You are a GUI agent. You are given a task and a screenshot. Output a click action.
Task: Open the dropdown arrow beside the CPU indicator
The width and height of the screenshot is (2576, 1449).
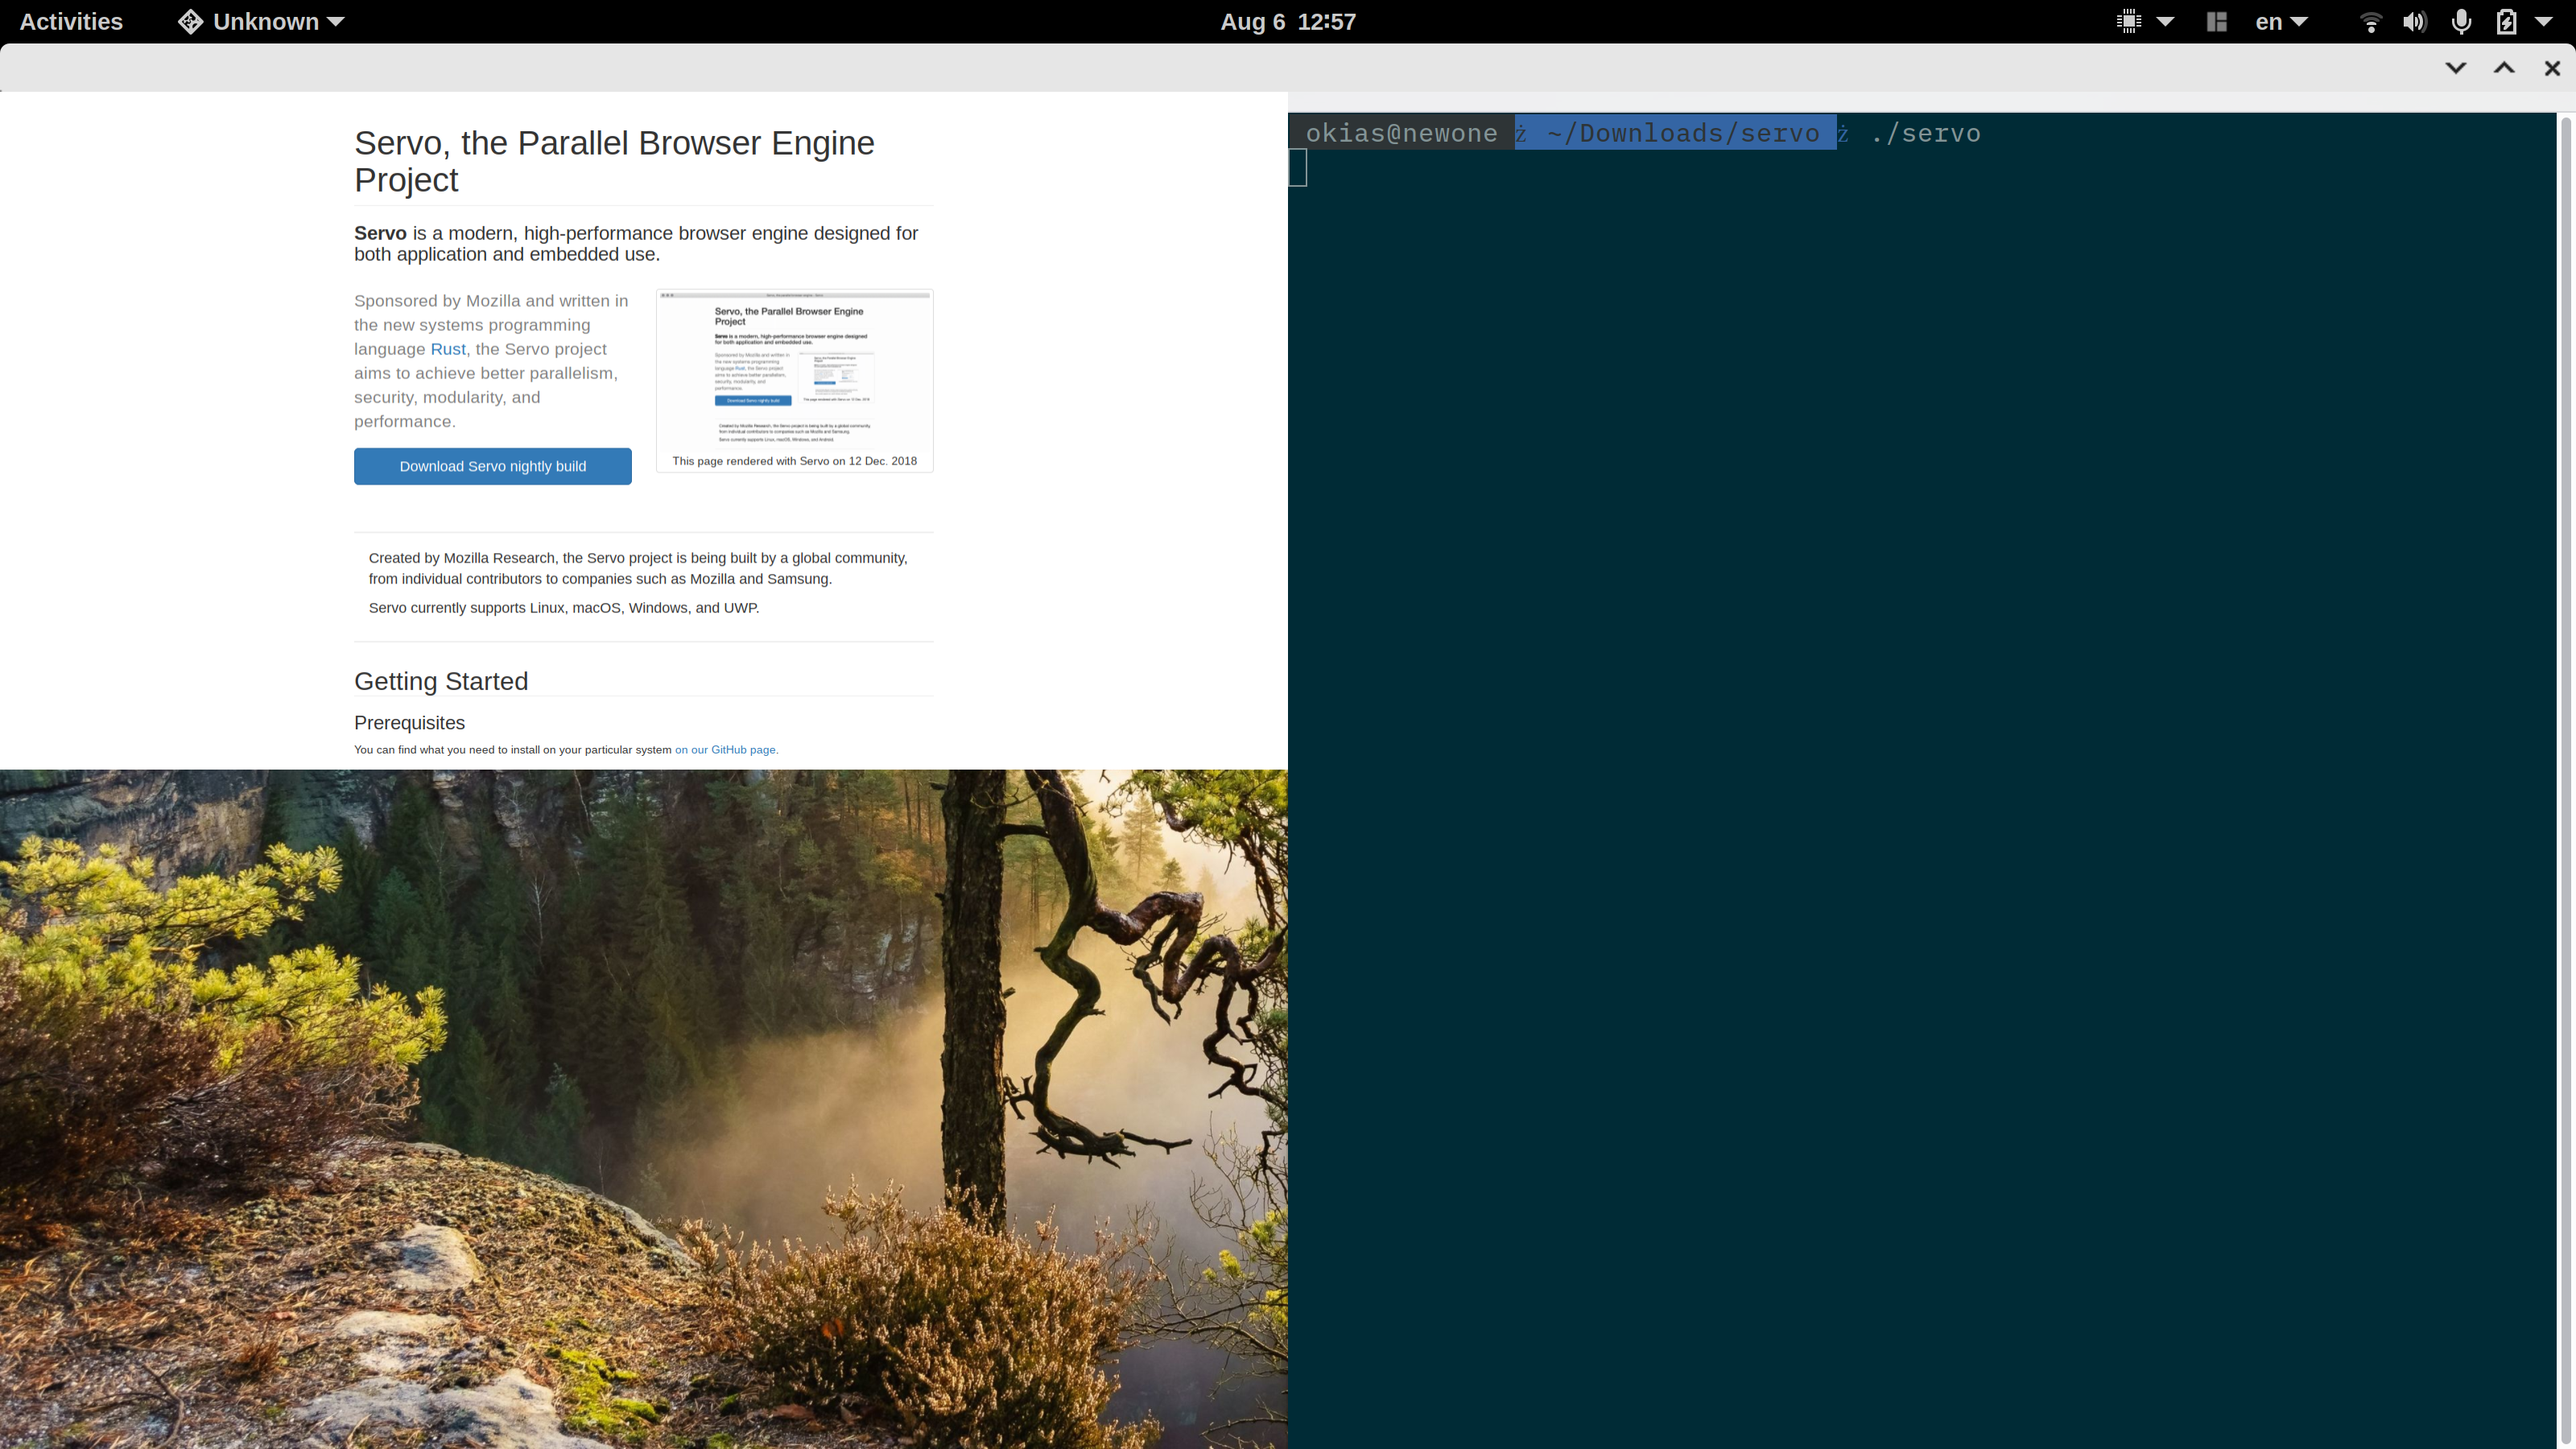tap(2165, 22)
